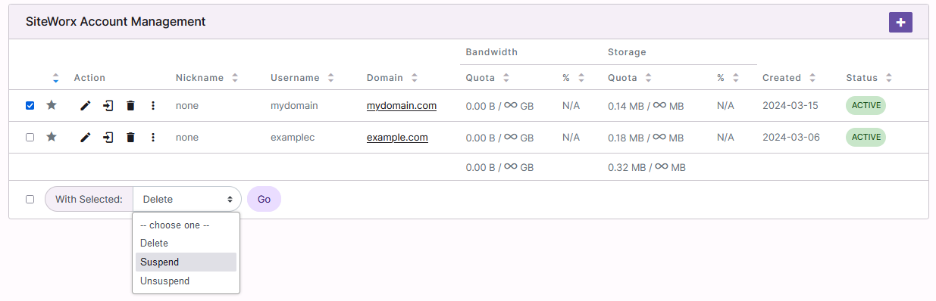Uncheck the mydomain row checkbox
Viewport: 936px width, 301px height.
(x=30, y=106)
